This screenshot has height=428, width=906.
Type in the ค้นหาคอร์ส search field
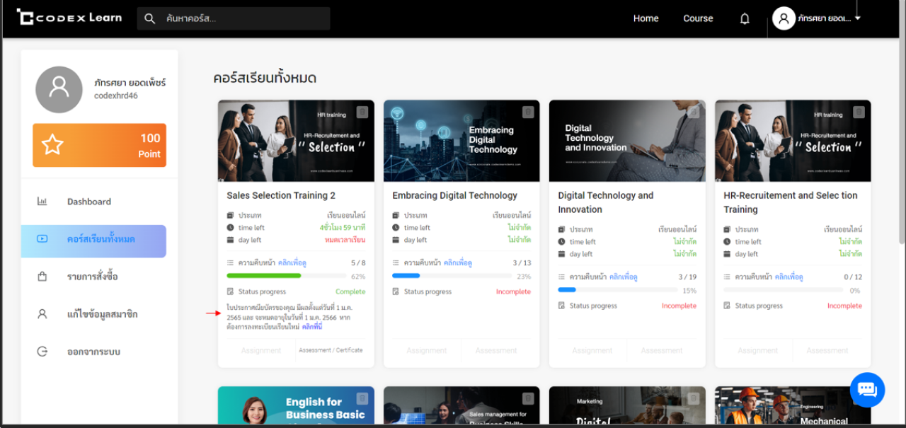[x=241, y=19]
